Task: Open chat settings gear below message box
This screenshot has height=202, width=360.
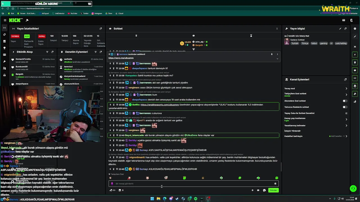Action: pyautogui.click(x=252, y=190)
